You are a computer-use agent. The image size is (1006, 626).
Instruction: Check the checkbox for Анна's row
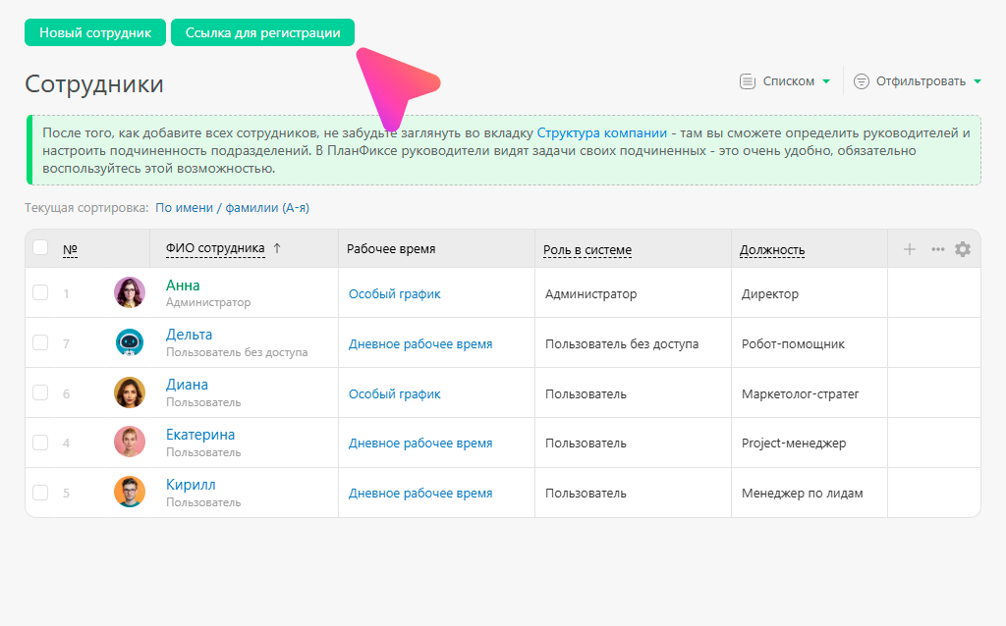40,292
